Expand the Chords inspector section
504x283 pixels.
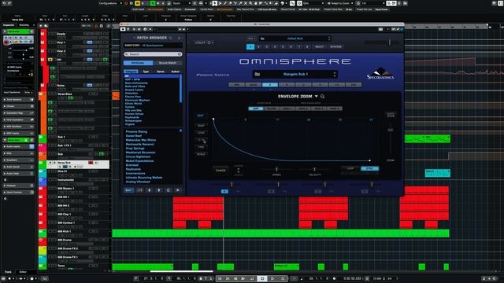point(18,106)
